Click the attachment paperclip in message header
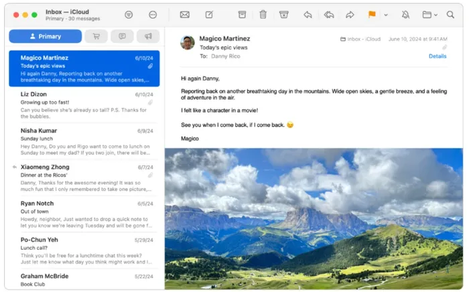The width and height of the screenshot is (469, 292). coord(444,48)
